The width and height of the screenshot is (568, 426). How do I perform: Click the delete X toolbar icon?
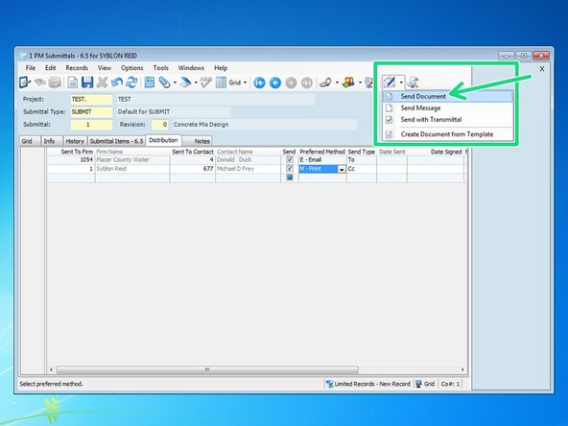(102, 83)
